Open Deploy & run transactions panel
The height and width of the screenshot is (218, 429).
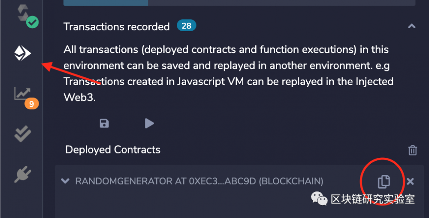[x=23, y=53]
